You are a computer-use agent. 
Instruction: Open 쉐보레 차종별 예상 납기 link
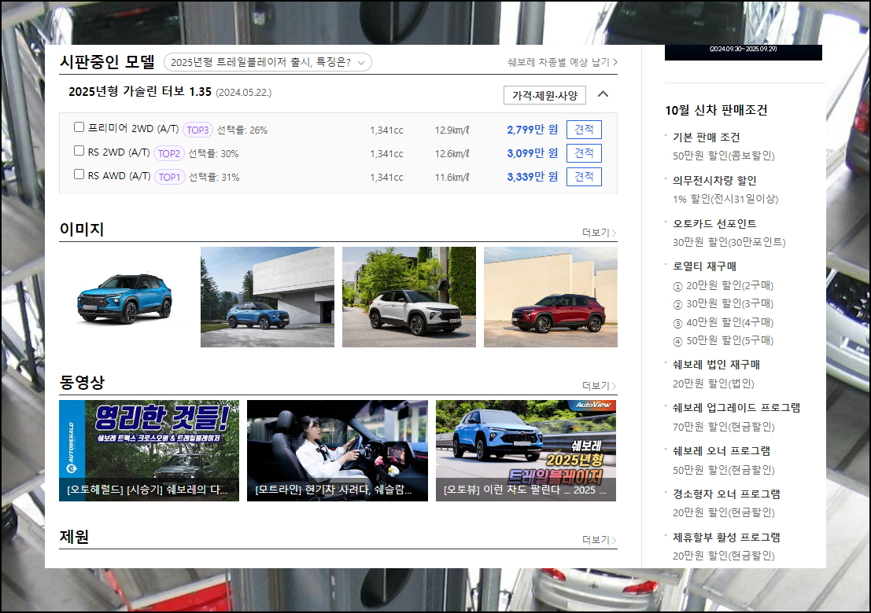coord(562,62)
